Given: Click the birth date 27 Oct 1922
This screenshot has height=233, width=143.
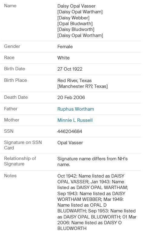Looking at the screenshot, I should tap(70, 69).
